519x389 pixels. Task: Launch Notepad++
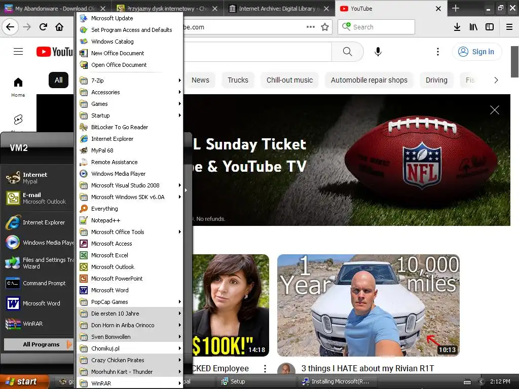[129, 220]
